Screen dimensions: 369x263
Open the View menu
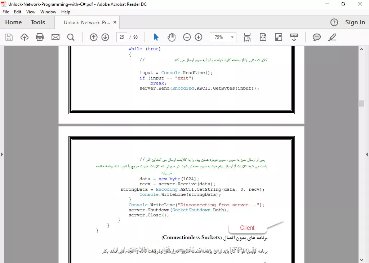31,12
